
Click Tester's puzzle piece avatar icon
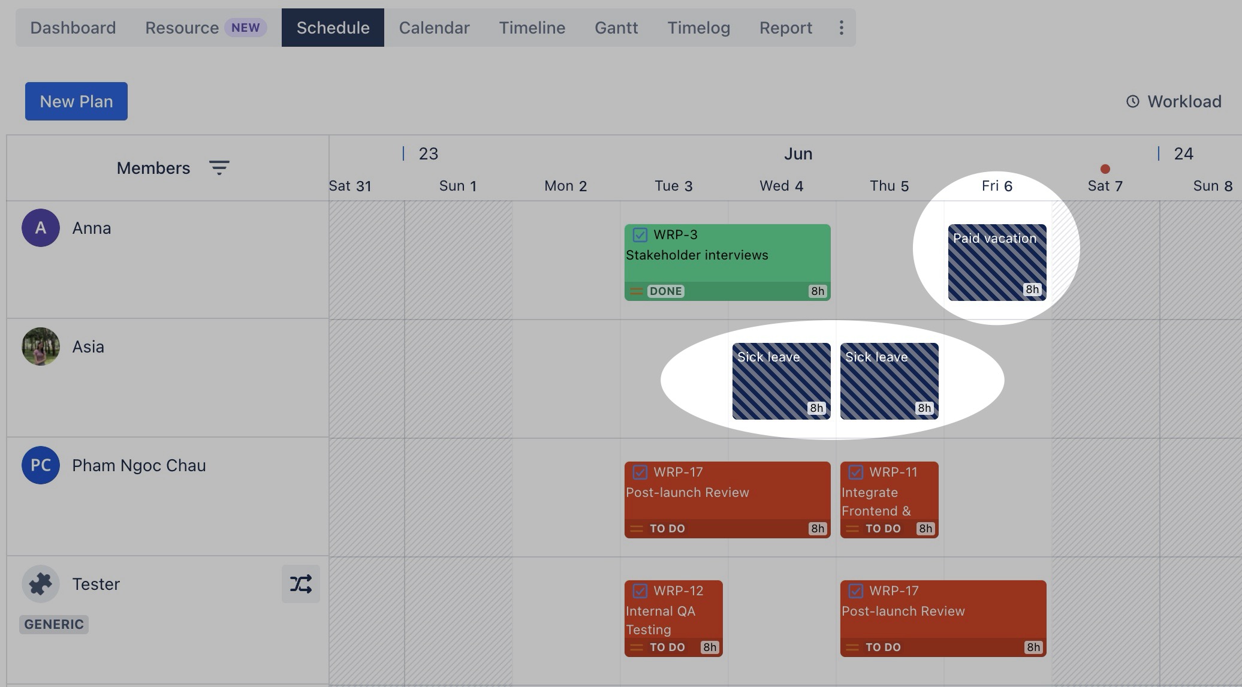(41, 584)
